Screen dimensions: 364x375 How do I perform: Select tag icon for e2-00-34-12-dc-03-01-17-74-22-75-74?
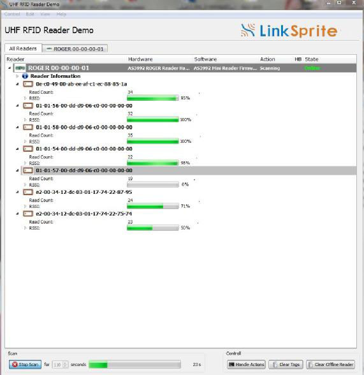pos(28,214)
